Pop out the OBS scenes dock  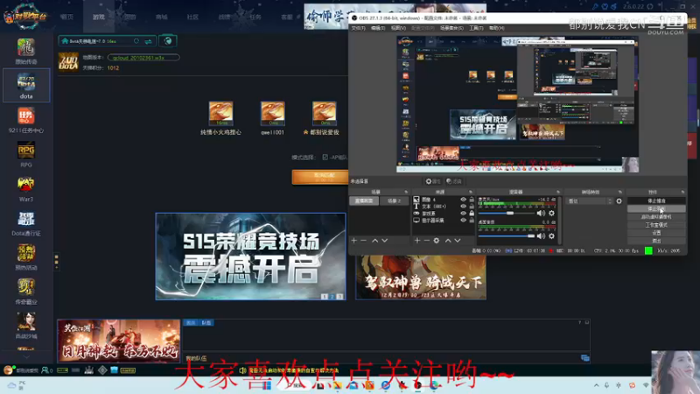pyautogui.click(x=406, y=192)
